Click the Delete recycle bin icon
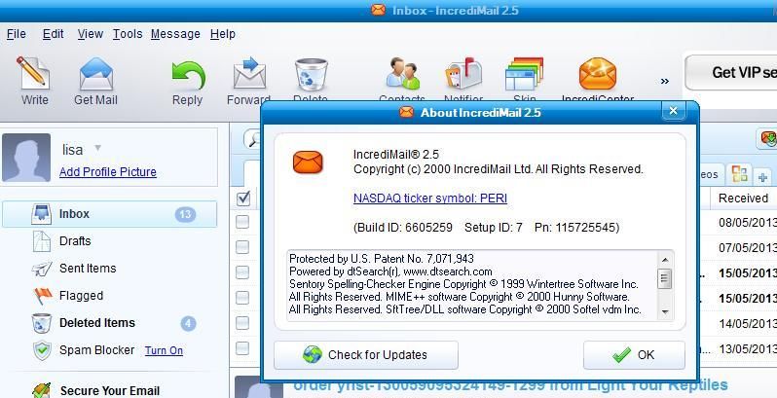Viewport: 777px width, 398px height. point(312,75)
